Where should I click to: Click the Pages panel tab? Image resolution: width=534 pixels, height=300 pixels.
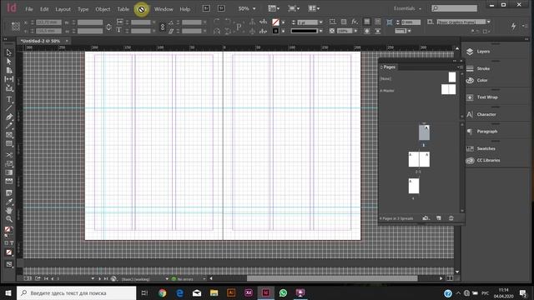(389, 67)
